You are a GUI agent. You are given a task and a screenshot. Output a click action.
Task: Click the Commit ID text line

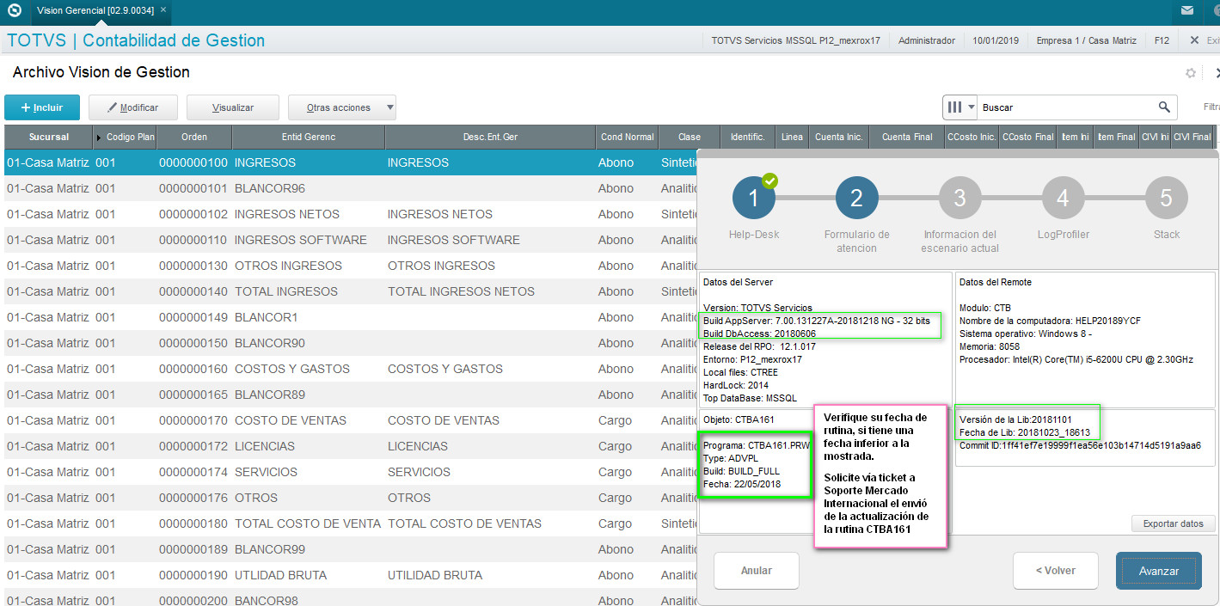coord(1080,445)
